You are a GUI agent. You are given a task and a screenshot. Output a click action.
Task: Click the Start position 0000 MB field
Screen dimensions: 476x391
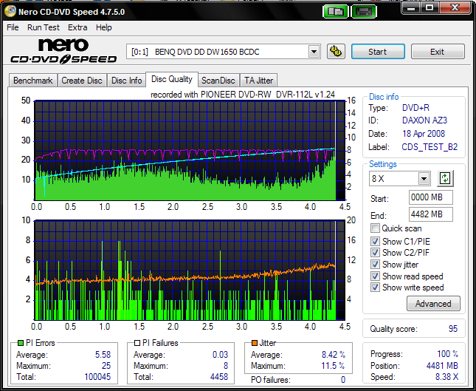click(x=431, y=197)
